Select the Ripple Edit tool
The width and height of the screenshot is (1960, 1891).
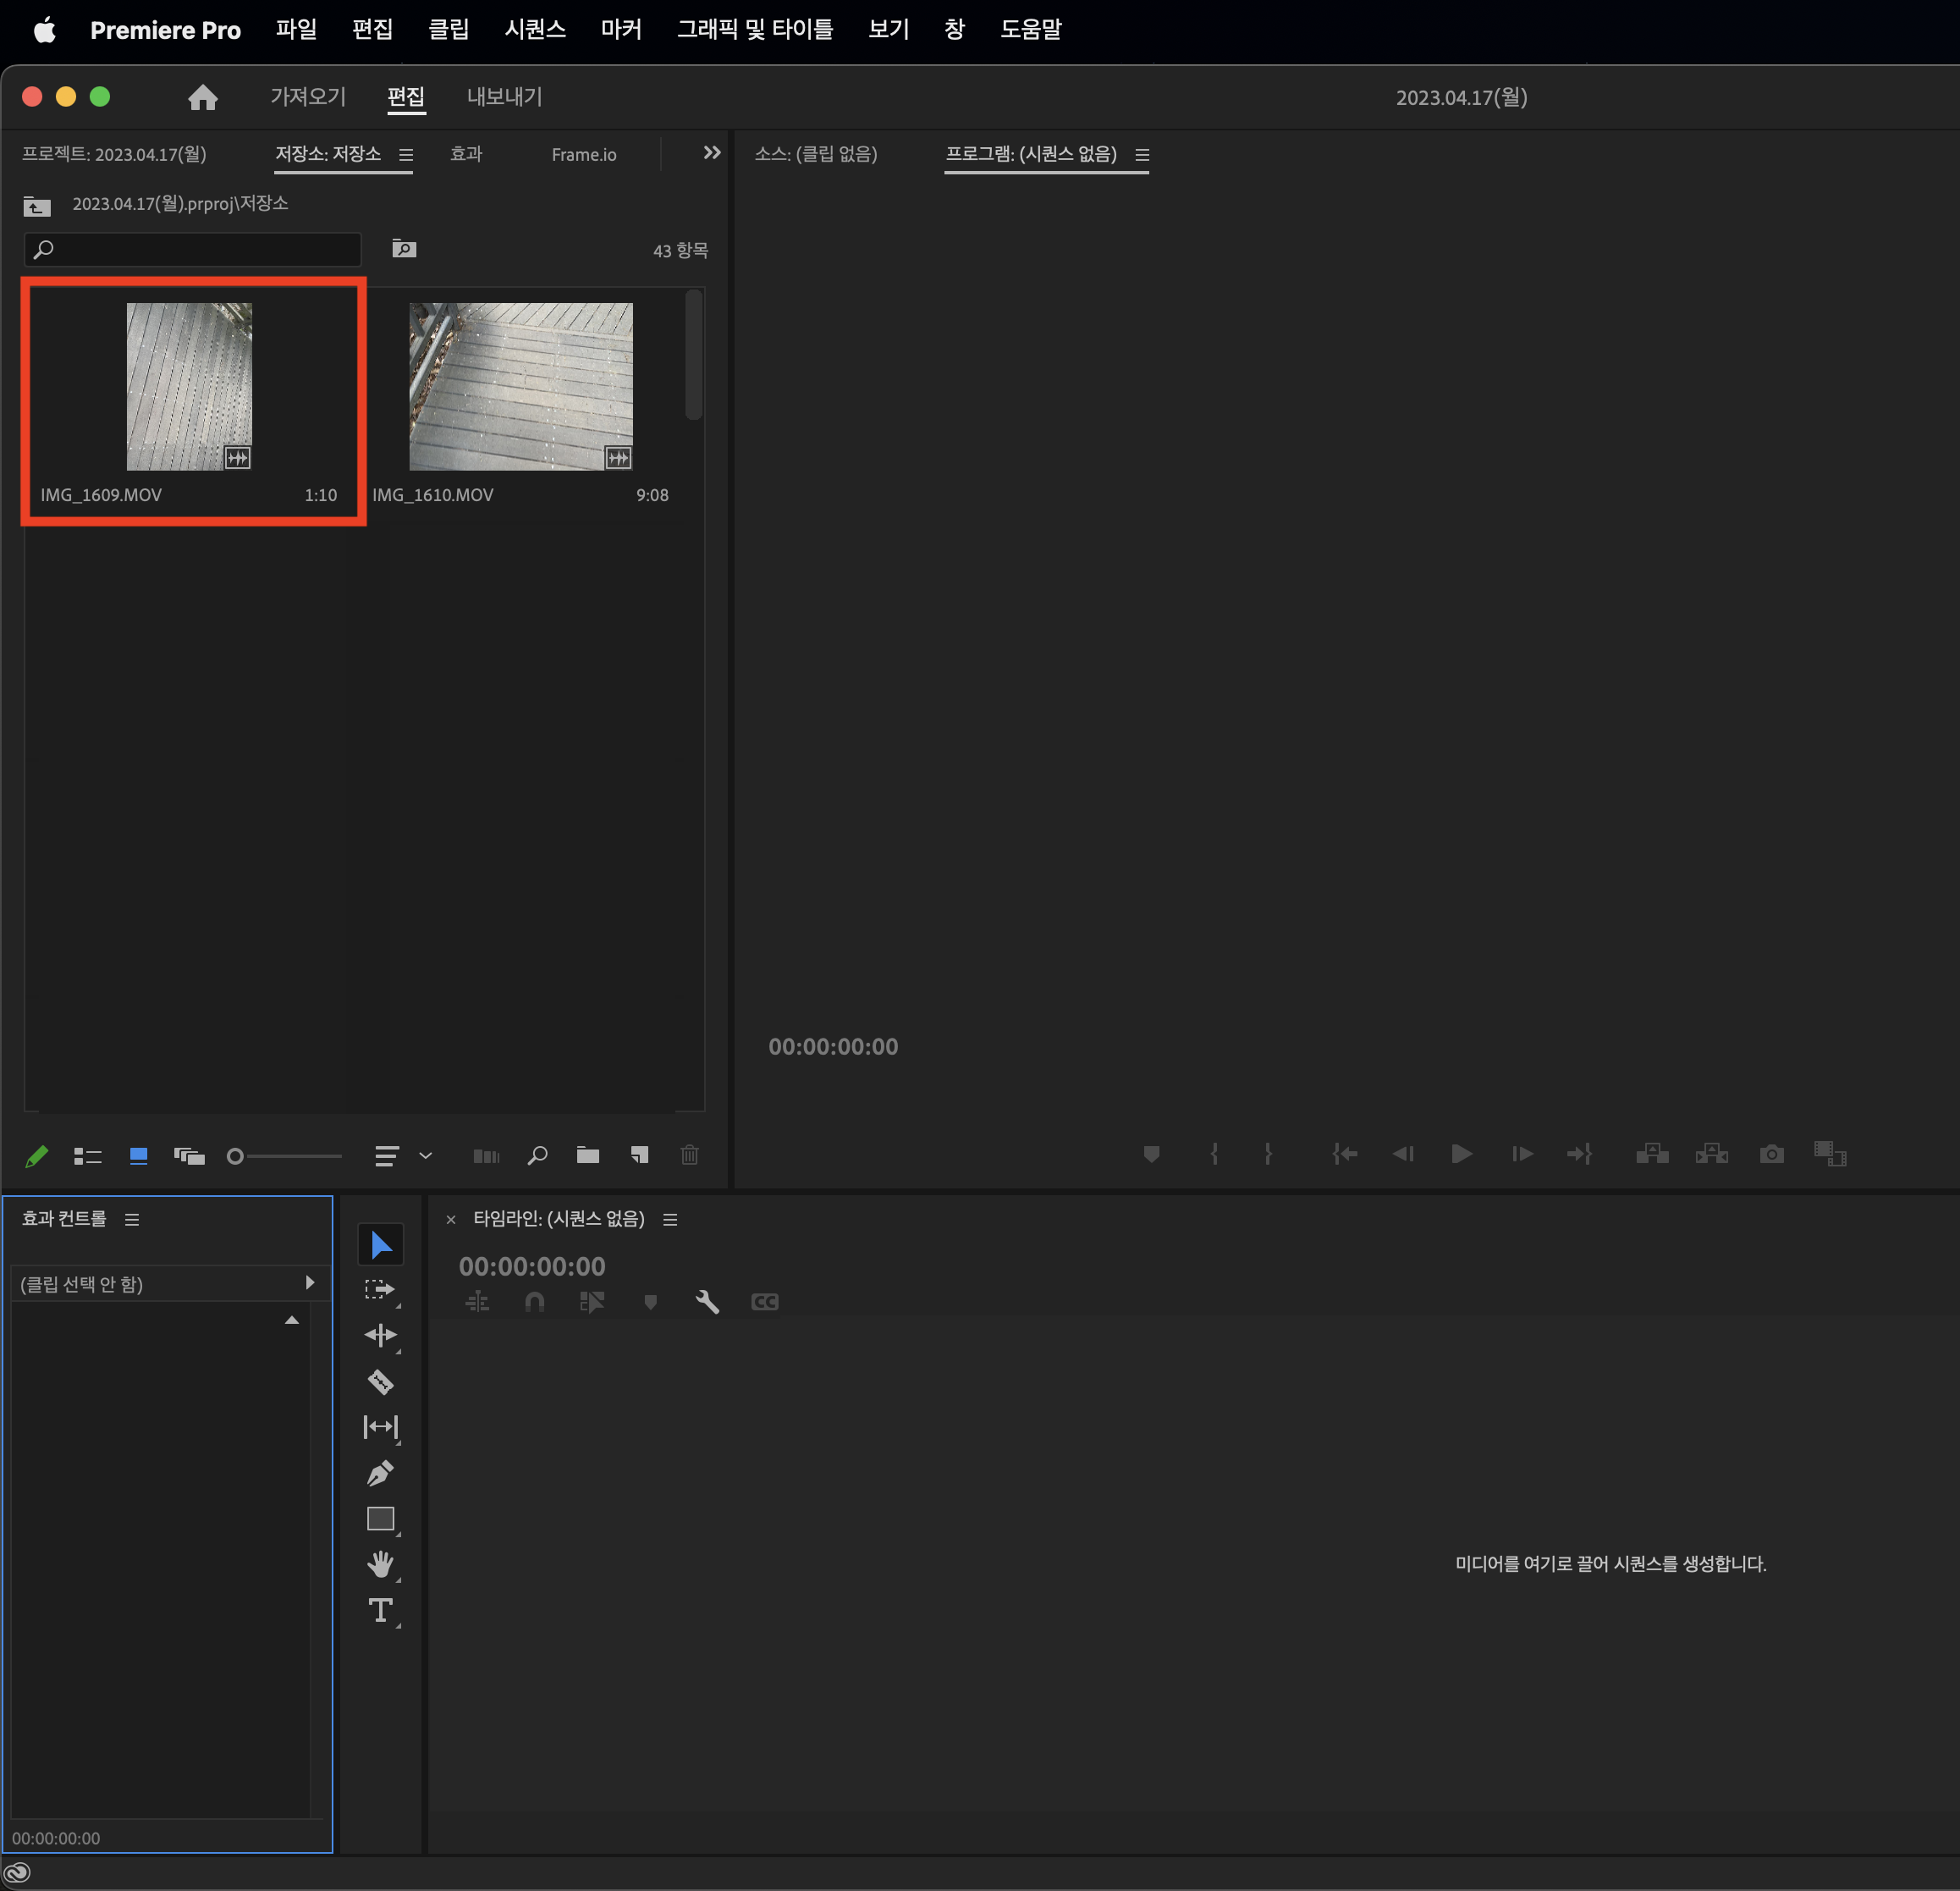380,1335
